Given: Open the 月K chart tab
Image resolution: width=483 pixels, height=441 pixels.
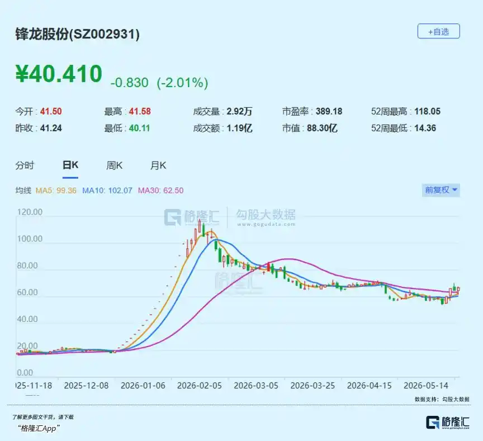Looking at the screenshot, I should coord(158,165).
